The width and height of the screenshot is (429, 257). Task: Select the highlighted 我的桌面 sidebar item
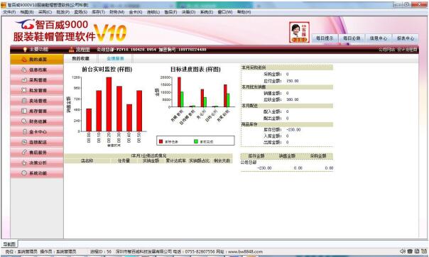(37, 60)
